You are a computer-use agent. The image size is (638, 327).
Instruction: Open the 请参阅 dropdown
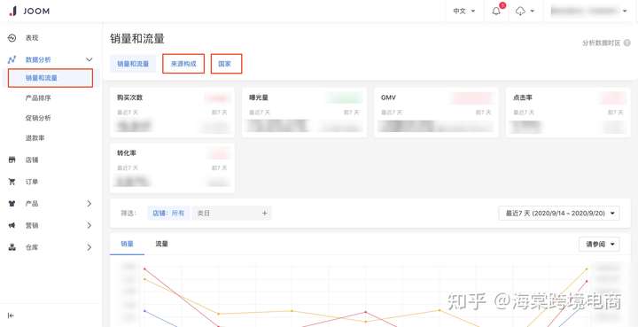[599, 244]
